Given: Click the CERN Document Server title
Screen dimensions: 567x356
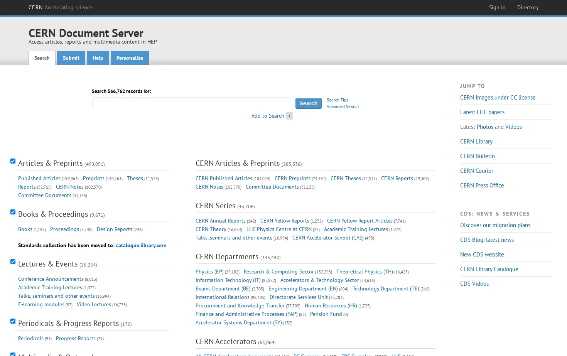Looking at the screenshot, I should [86, 33].
